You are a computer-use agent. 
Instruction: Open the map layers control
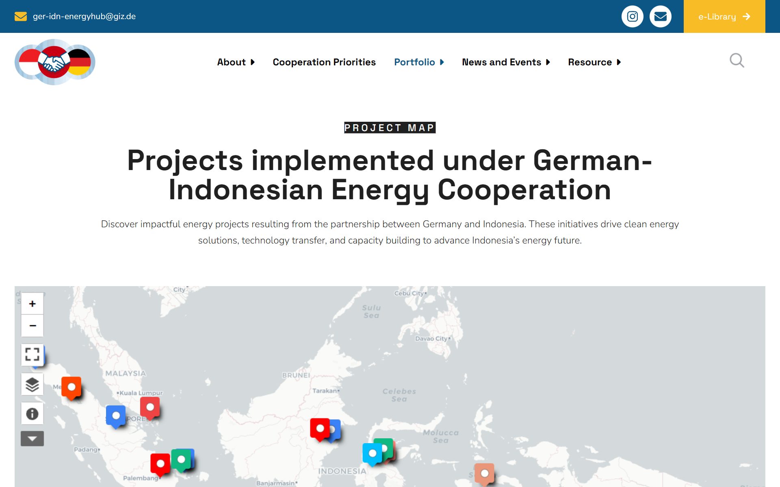point(32,384)
